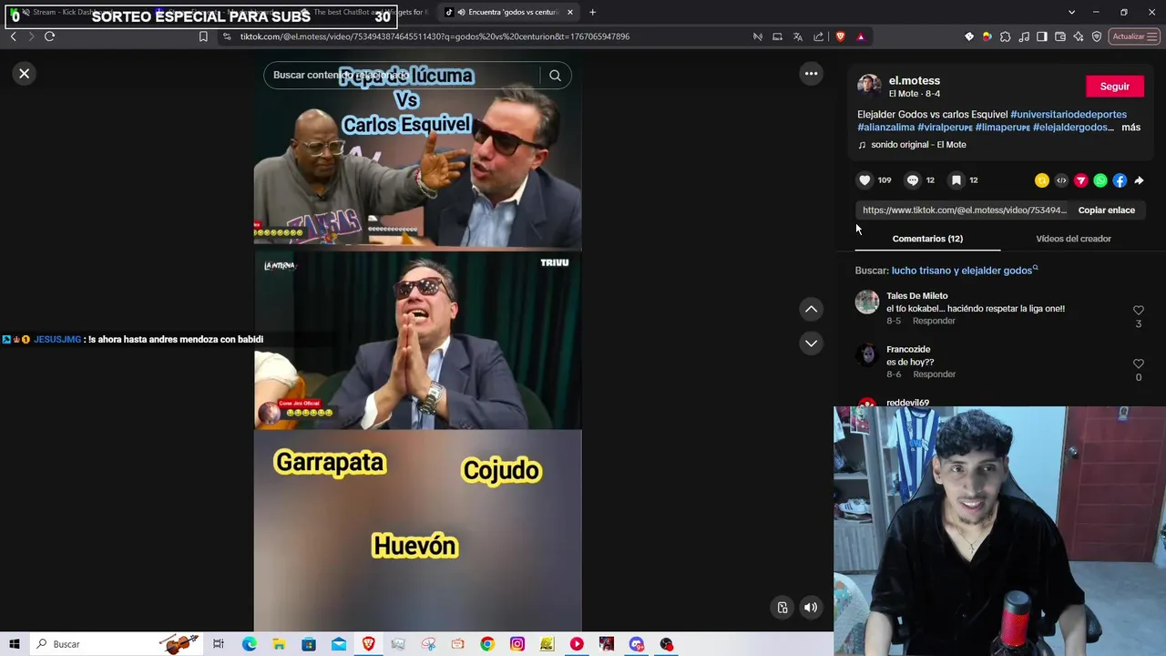
Task: Open the Windows Start menu
Action: [14, 644]
